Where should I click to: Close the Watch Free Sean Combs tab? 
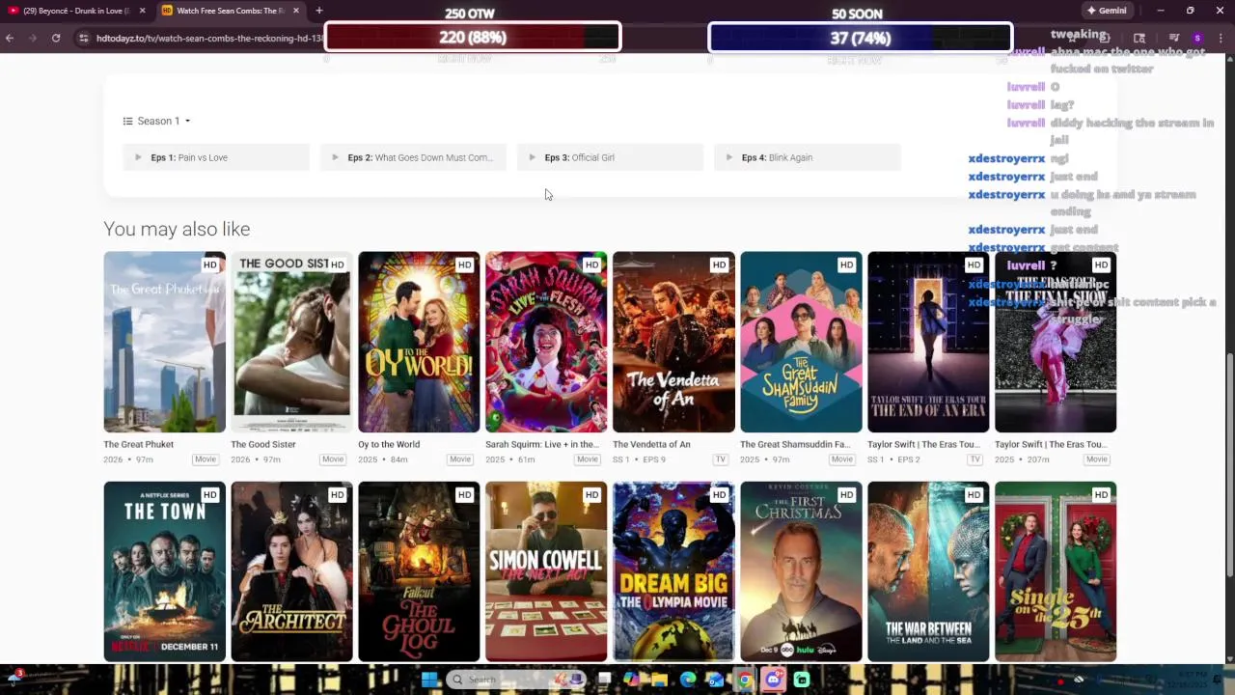tap(295, 11)
